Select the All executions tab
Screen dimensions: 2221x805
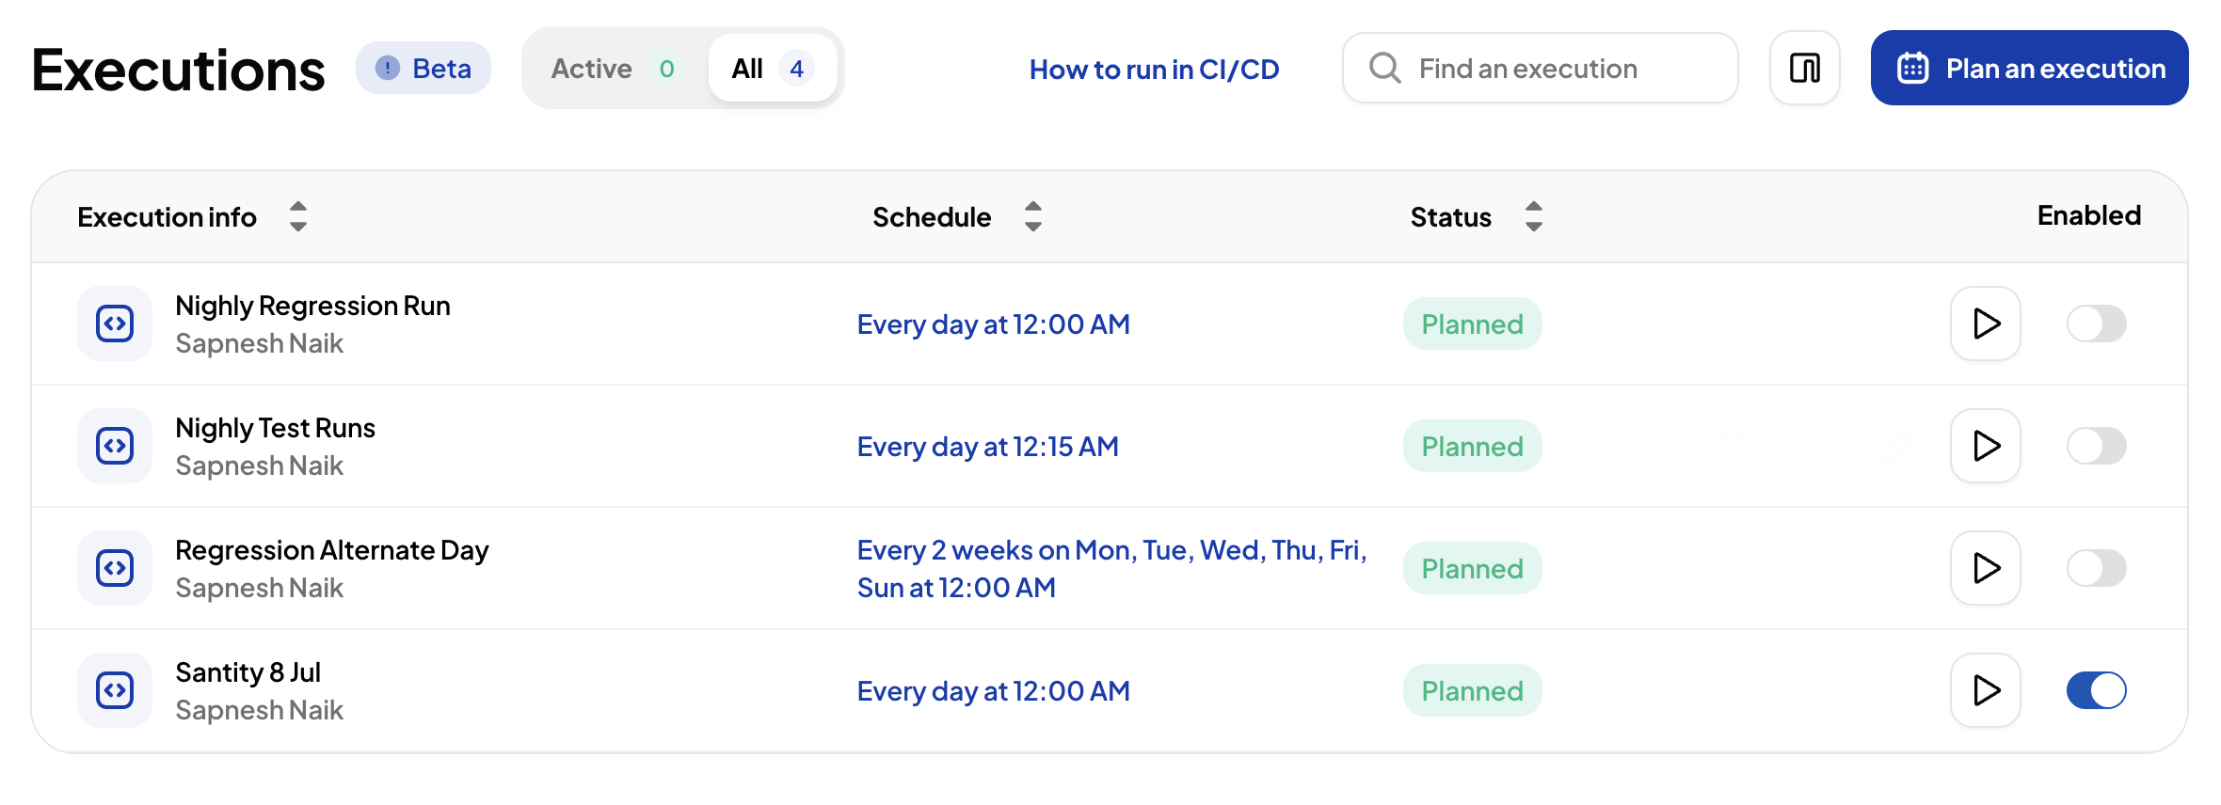[773, 68]
